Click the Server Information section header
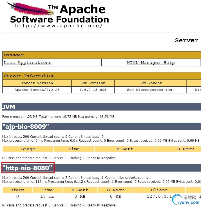This screenshot has height=207, width=201. pyautogui.click(x=102, y=76)
